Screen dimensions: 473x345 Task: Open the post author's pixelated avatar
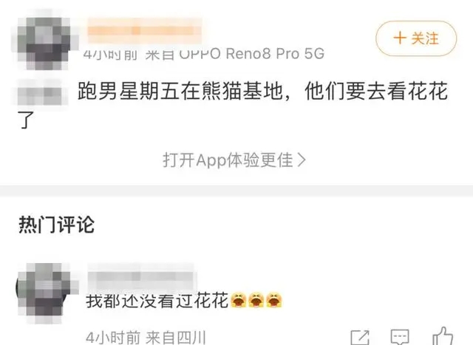(x=44, y=43)
